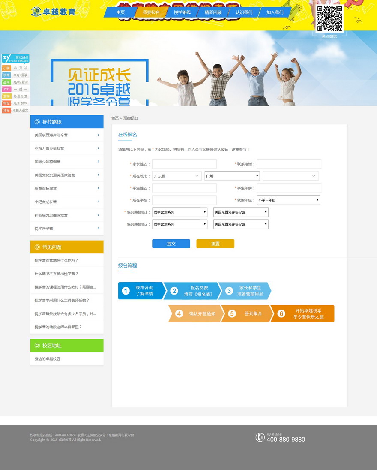Click the WeChat QR code image
377x470 pixels.
[x=329, y=18]
